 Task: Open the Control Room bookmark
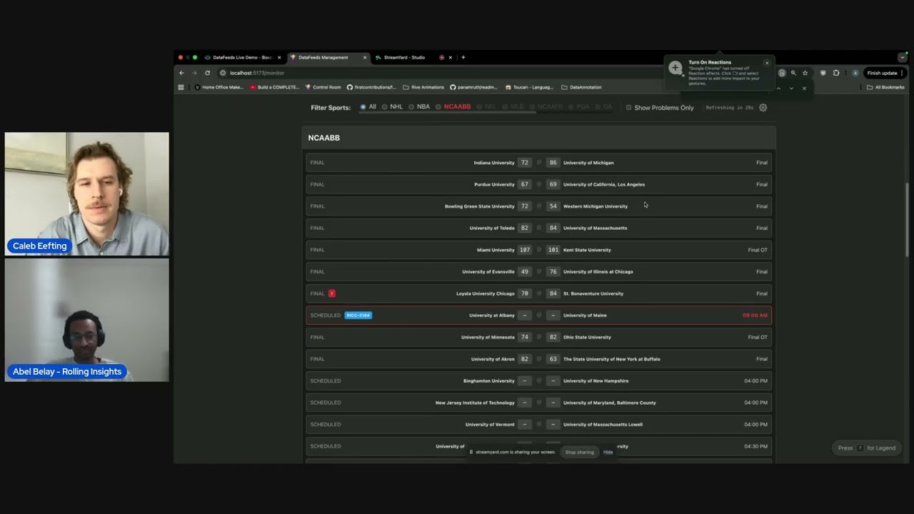[x=323, y=87]
